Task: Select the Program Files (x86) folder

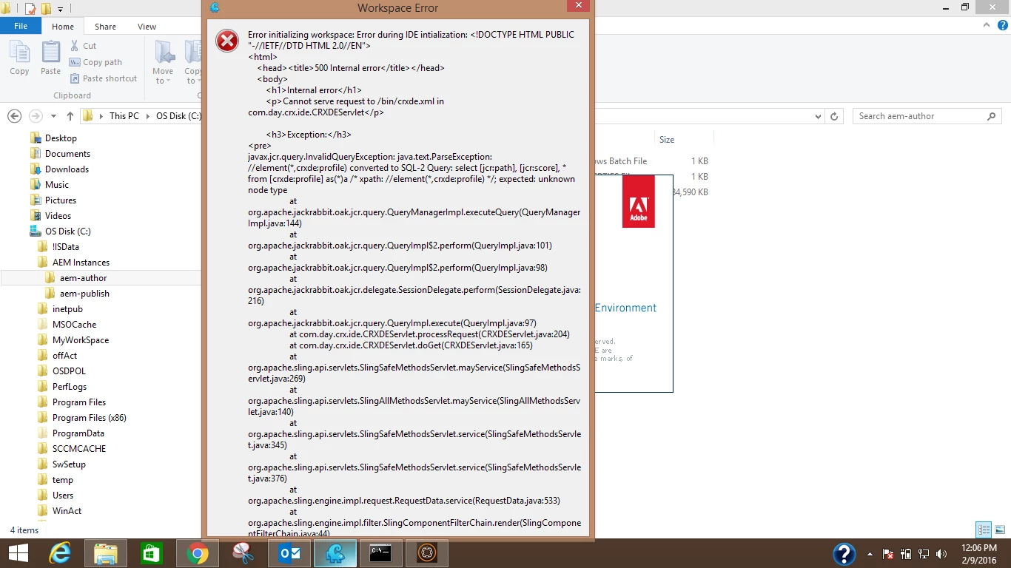Action: pos(89,418)
